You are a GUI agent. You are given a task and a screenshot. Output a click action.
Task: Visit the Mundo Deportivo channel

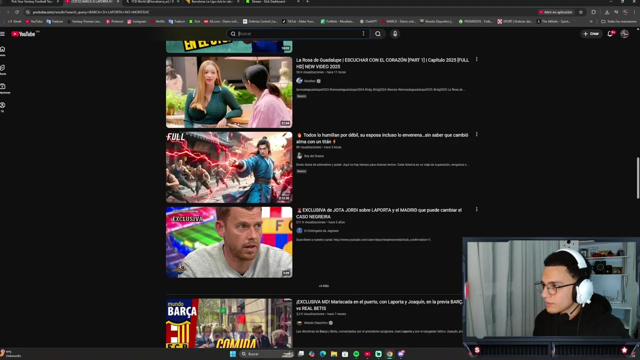pos(315,323)
